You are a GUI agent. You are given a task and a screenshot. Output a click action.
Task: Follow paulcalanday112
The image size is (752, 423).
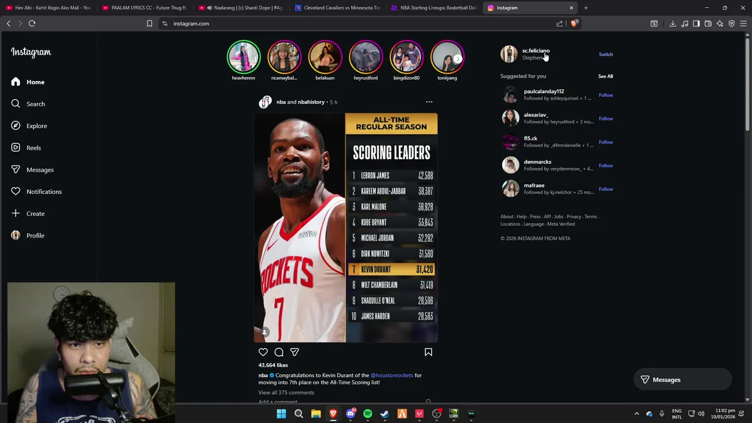(606, 95)
